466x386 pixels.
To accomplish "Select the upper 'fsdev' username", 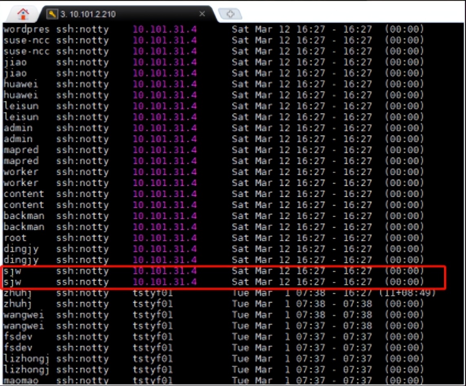I will pyautogui.click(x=18, y=337).
